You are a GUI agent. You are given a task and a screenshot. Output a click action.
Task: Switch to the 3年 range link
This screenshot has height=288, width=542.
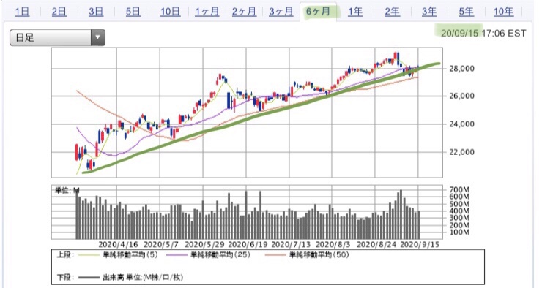tap(429, 12)
